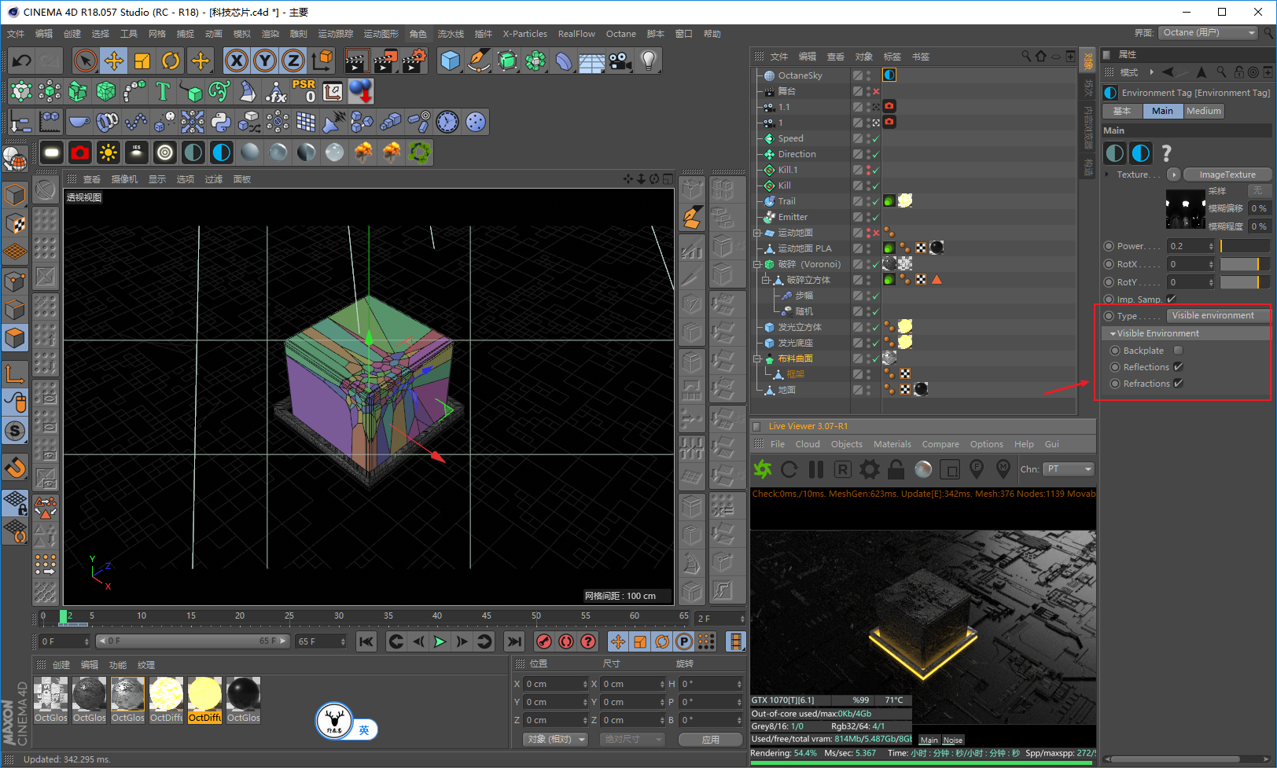Restart render with Live Viewer refresh icon
Viewport: 1277px width, 768px height.
pos(789,469)
